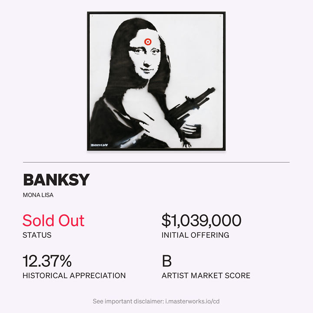Click the red target on Mona Lisa's forehead
Image resolution: width=313 pixels, height=313 pixels.
[148, 42]
